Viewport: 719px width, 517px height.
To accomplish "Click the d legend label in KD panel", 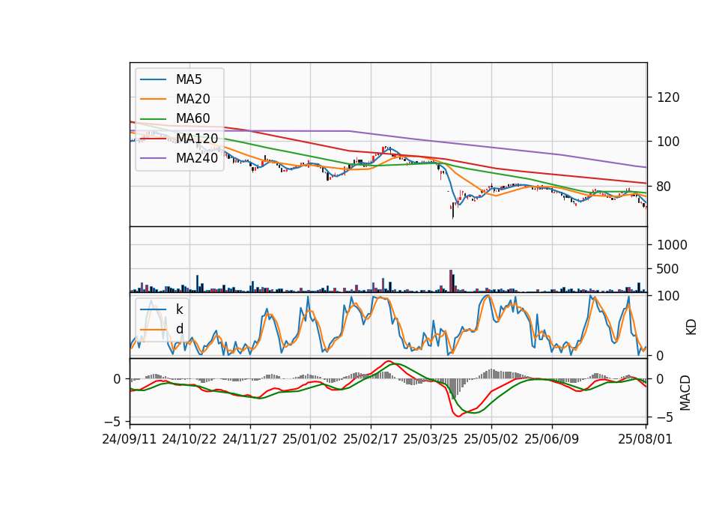I will pos(179,329).
